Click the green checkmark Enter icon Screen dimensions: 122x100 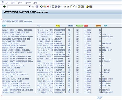coord(4,7)
